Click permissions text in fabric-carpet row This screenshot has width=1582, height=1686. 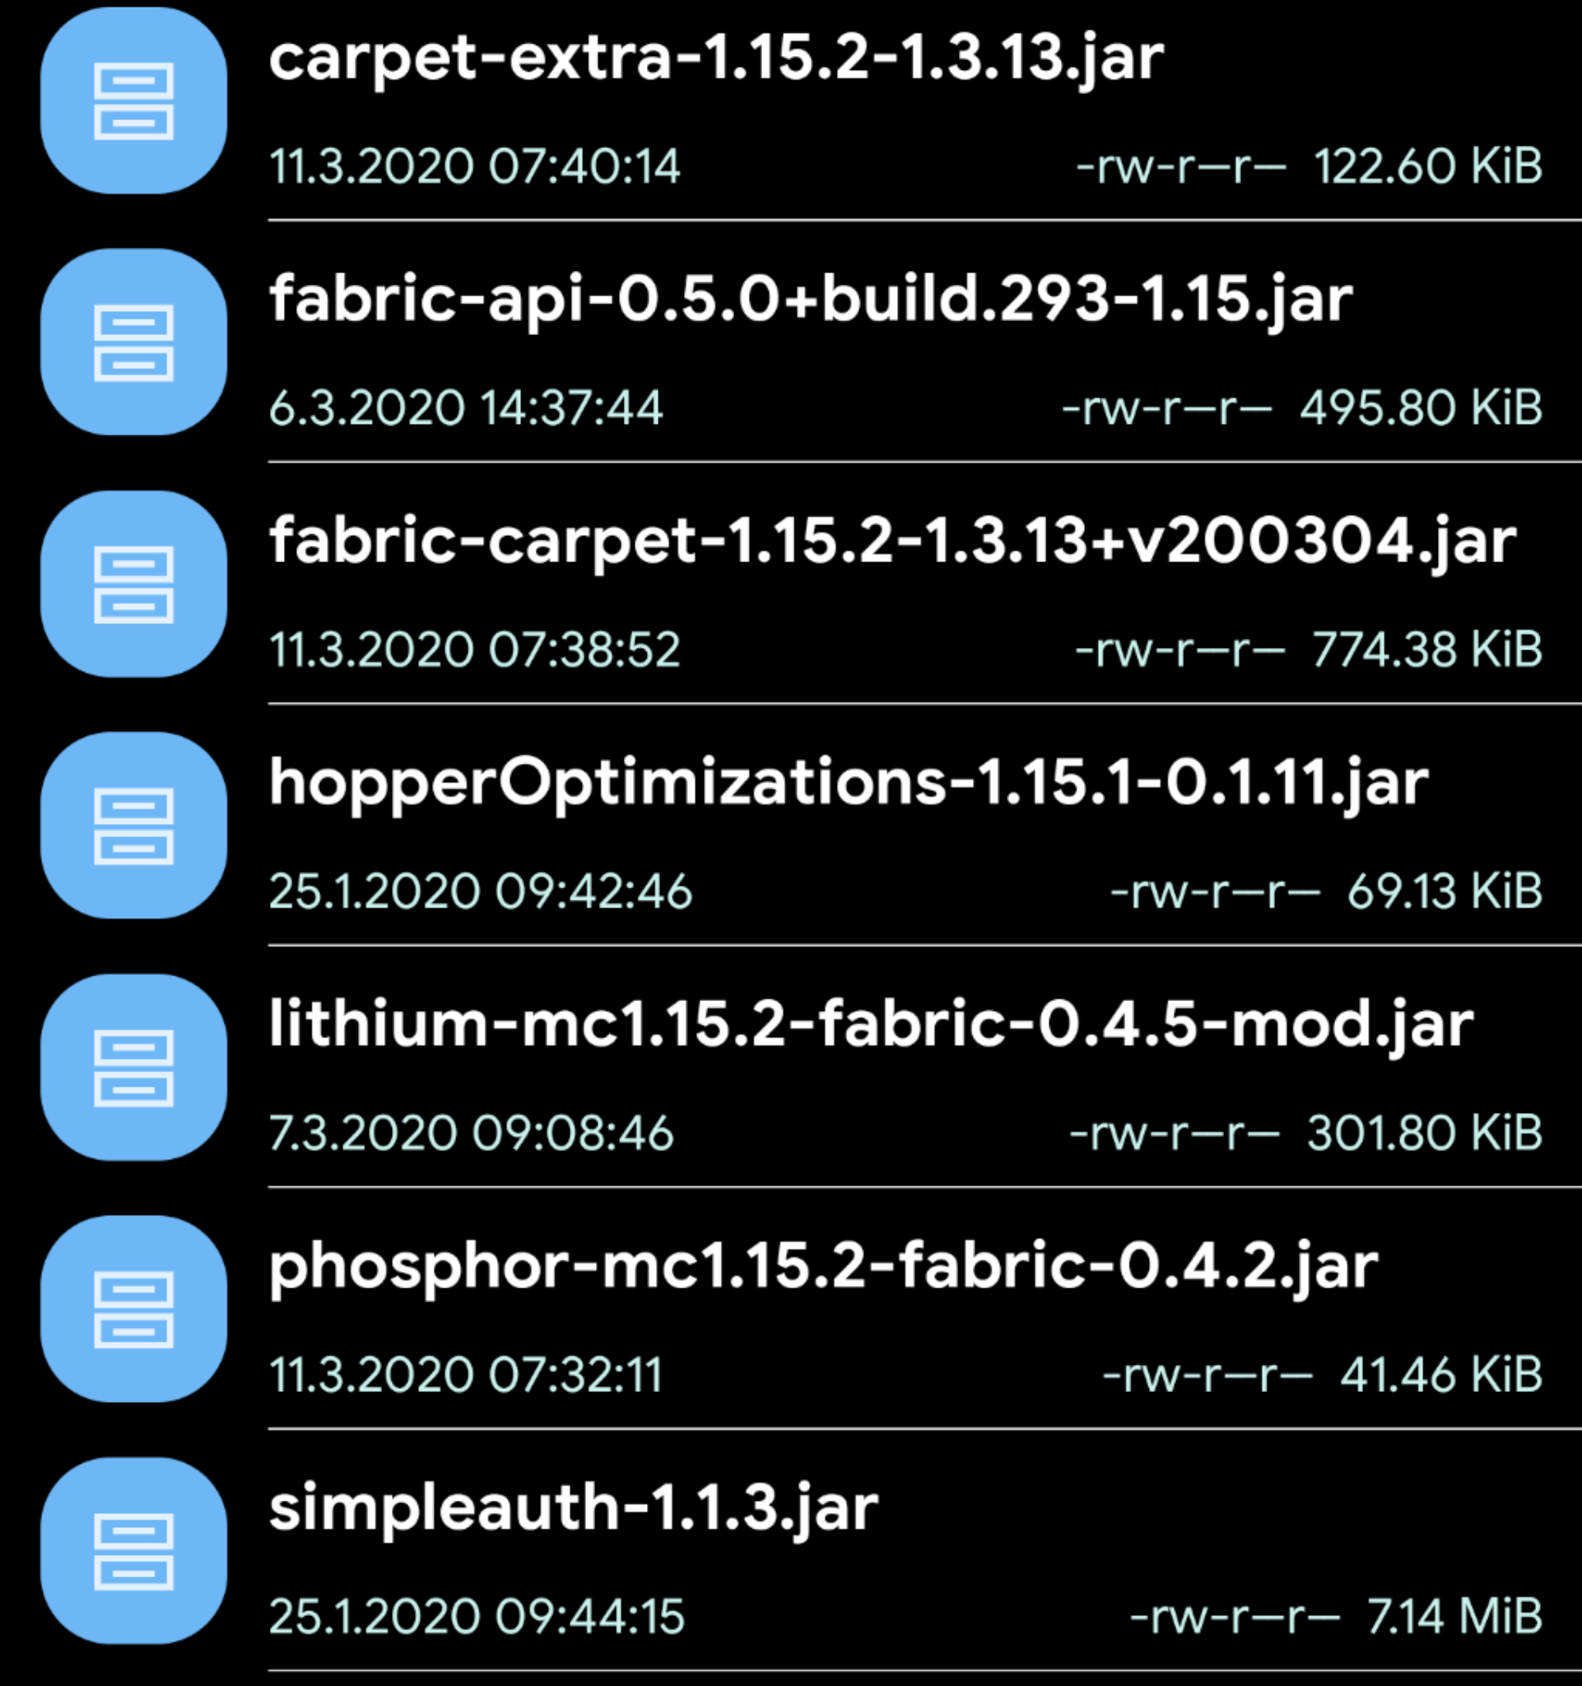1180,650
